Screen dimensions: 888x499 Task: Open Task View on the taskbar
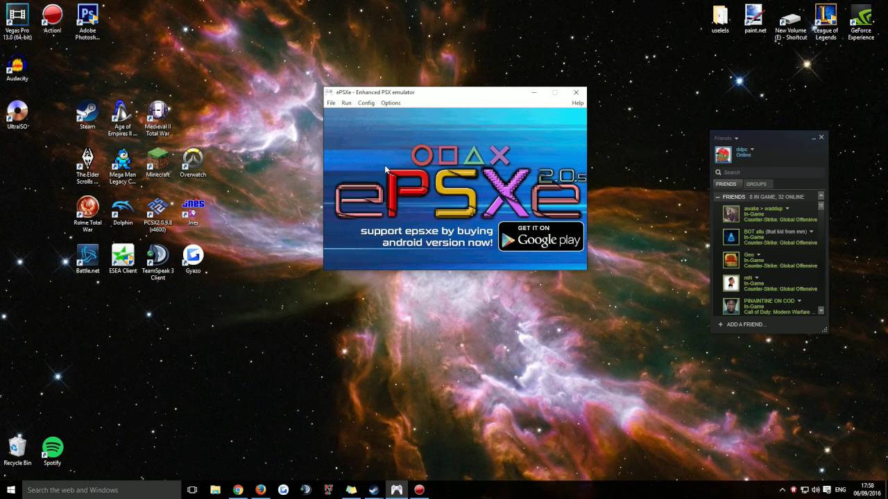tap(192, 490)
